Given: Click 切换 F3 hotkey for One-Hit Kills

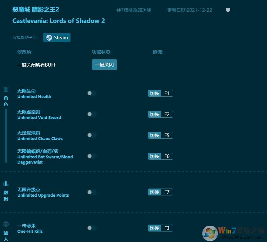Looking at the screenshot, I should pyautogui.click(x=160, y=228).
